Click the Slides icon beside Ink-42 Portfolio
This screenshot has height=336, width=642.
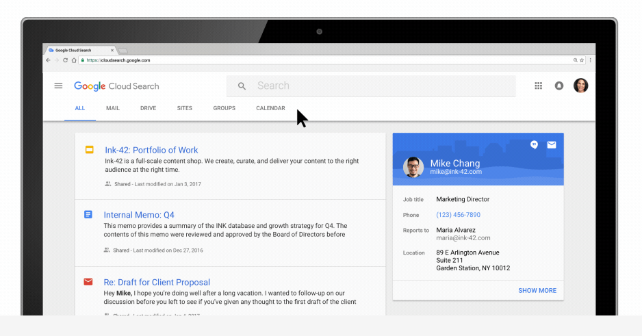[89, 150]
